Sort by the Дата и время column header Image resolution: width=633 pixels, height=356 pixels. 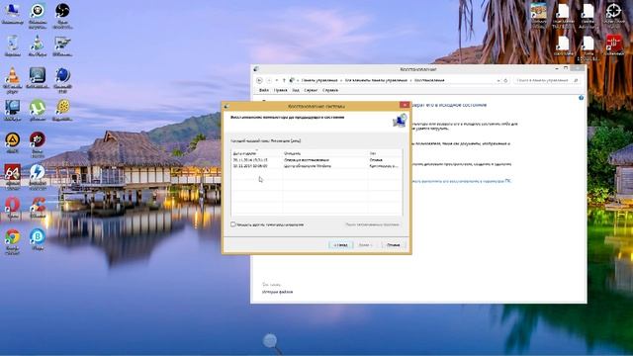point(257,153)
